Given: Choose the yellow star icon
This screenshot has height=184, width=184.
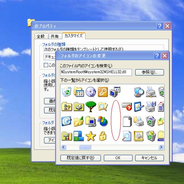Looking at the screenshot, I should (91, 136).
